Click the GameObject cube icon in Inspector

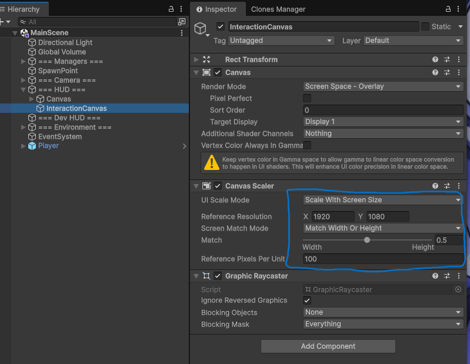[201, 28]
